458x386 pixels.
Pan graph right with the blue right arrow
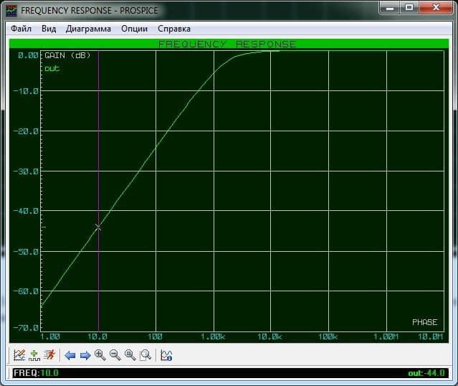pos(85,355)
